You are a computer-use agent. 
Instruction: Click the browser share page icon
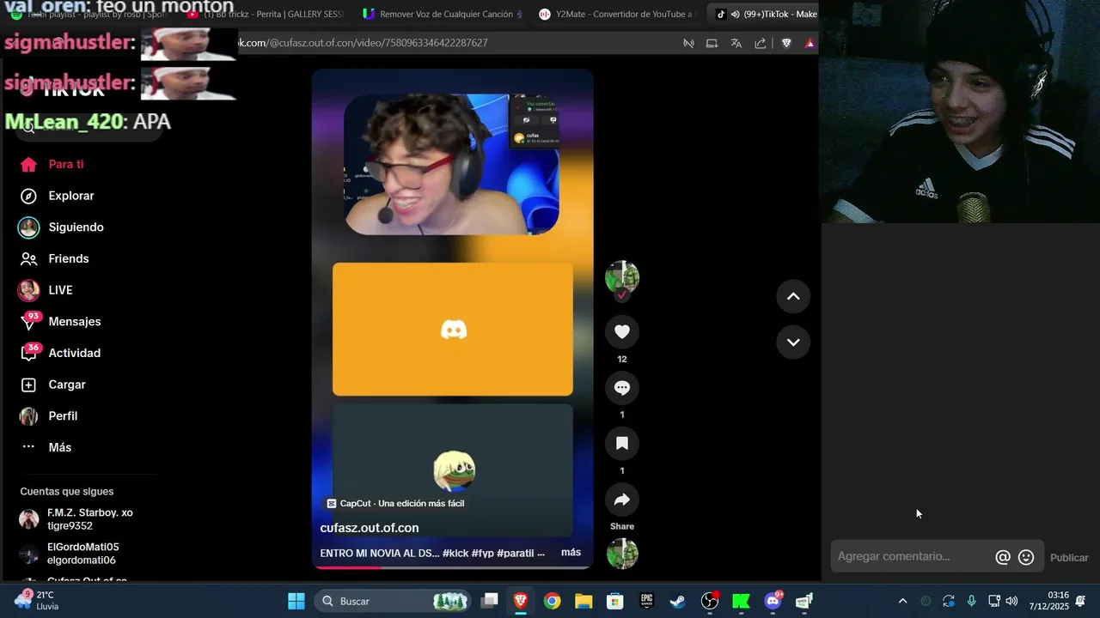[x=761, y=43]
